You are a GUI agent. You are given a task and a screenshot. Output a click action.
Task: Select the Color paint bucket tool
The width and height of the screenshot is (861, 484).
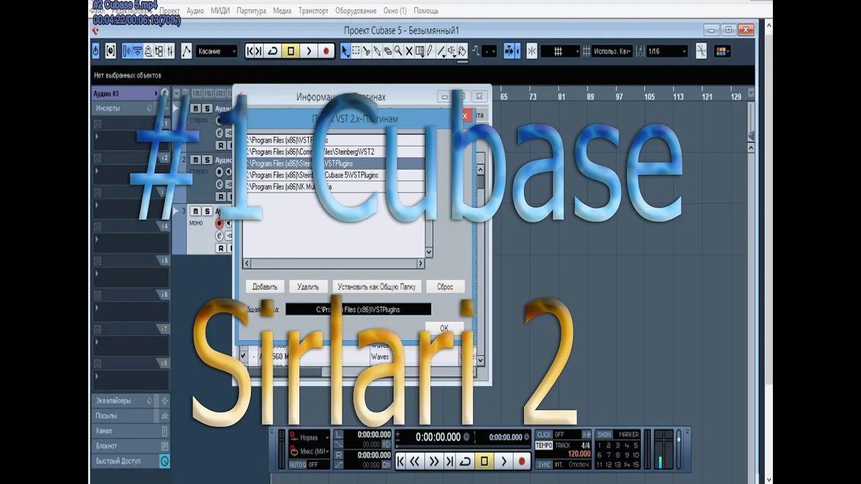[462, 51]
